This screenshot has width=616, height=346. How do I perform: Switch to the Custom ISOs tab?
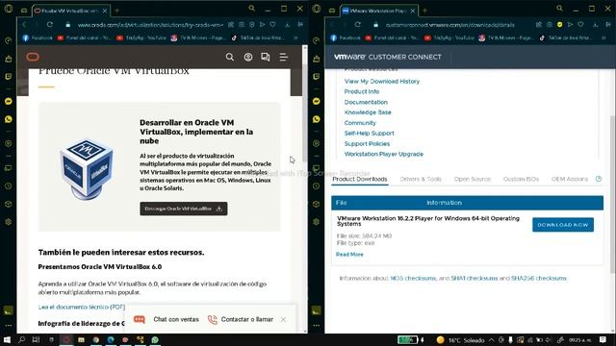point(521,179)
